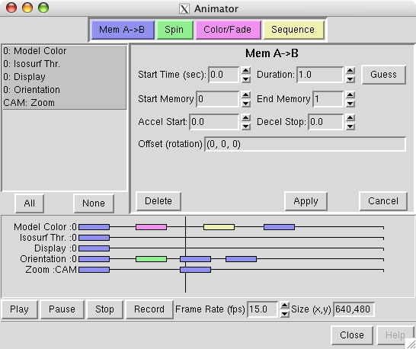Raise Accel Start value up arrow
This screenshot has height=349, width=416.
click(246, 118)
